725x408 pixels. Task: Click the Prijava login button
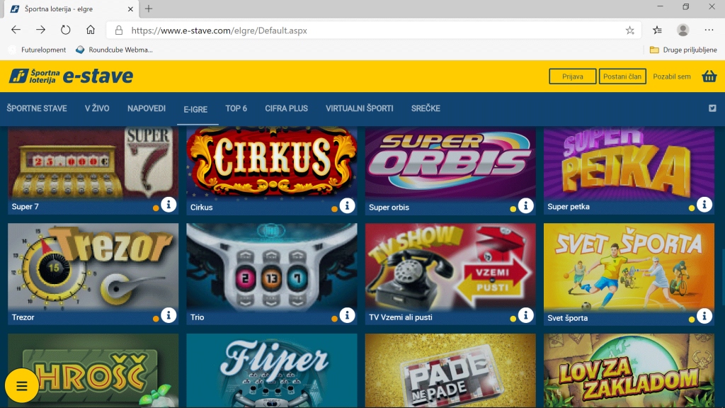pyautogui.click(x=572, y=76)
